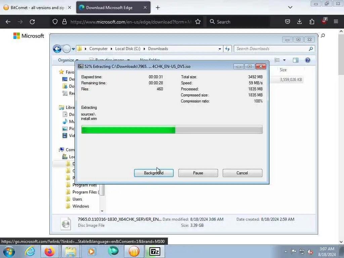
Task: Close the BitComet tab
Action: pyautogui.click(x=70, y=7)
